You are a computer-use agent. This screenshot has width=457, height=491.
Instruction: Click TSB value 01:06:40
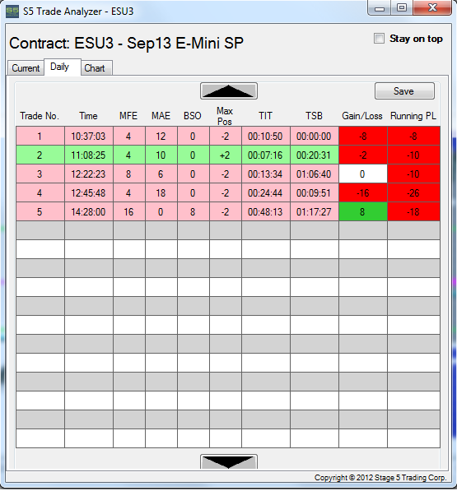pos(315,174)
